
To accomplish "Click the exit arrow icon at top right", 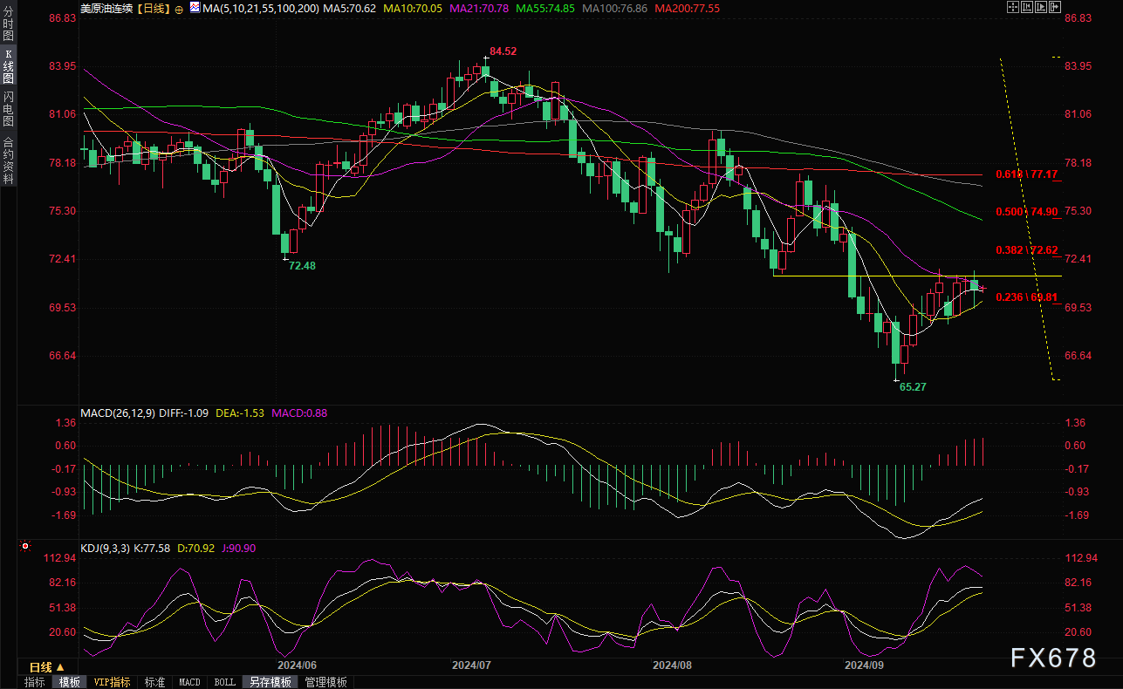I will (1055, 7).
